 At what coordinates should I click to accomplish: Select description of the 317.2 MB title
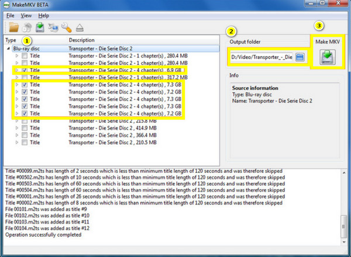[128, 77]
